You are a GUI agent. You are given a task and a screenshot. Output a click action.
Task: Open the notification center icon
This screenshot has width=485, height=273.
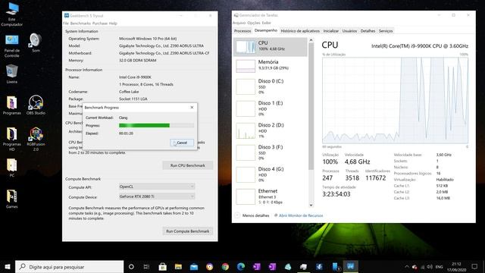[x=474, y=266]
